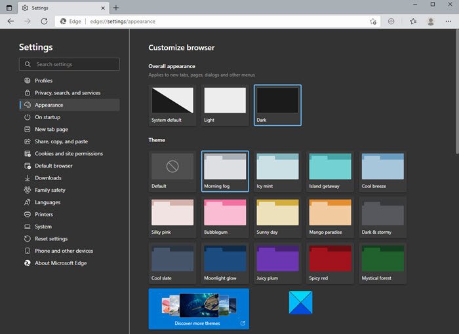
Task: Apply the Spicy red theme swatch
Action: coord(330,263)
